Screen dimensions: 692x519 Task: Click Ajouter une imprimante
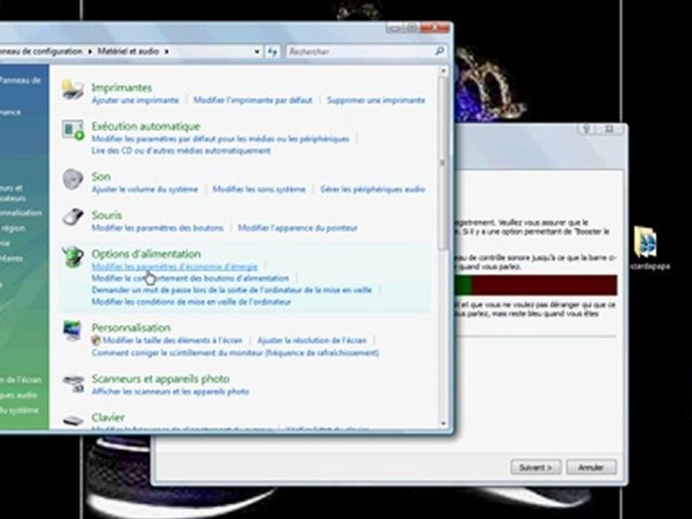click(135, 100)
